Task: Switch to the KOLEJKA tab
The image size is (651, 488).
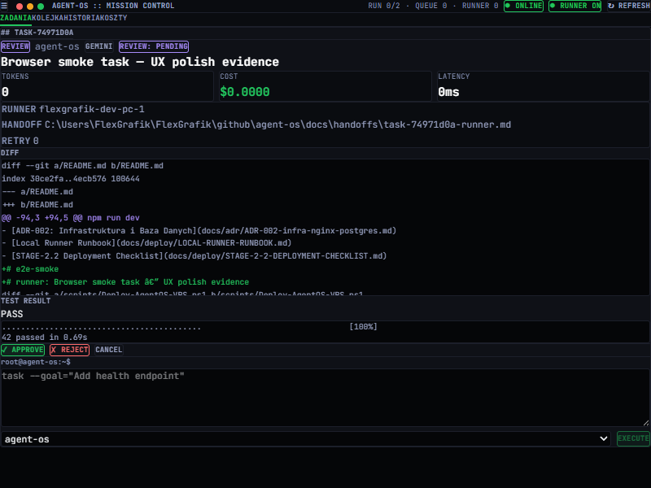Action: point(48,18)
